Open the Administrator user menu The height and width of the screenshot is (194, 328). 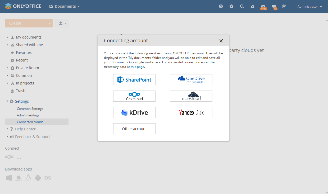[x=309, y=7]
